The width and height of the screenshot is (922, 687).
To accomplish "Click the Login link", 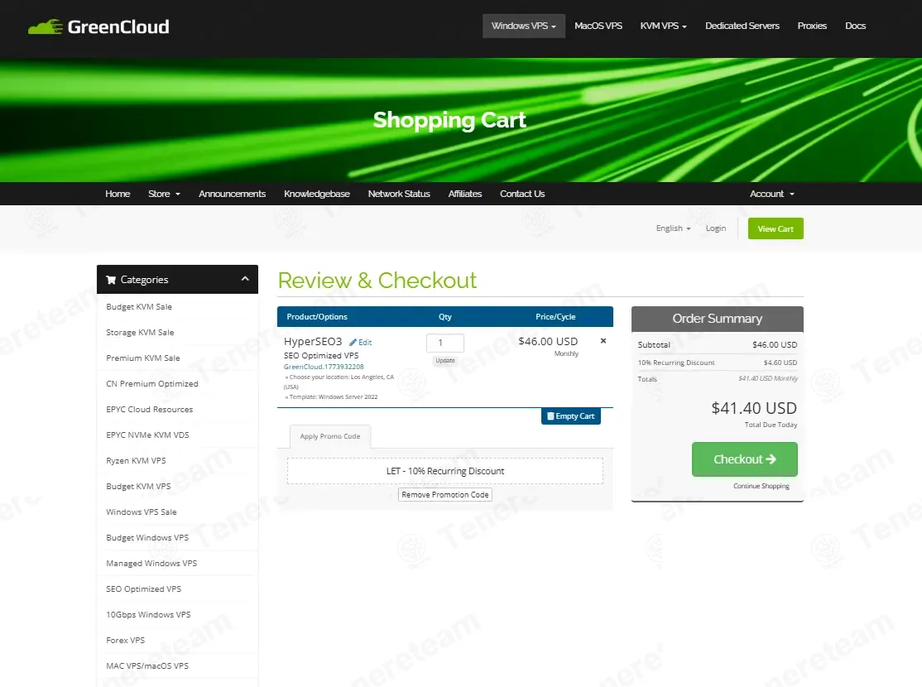I will pos(716,228).
